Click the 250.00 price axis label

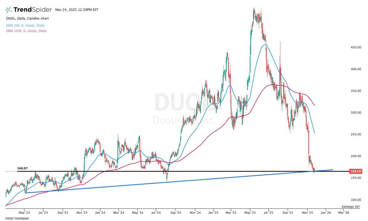pyautogui.click(x=356, y=134)
